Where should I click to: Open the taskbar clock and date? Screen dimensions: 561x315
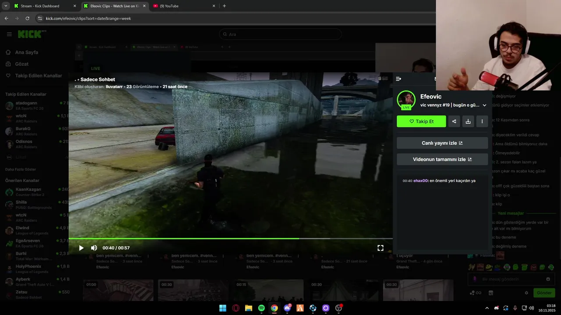point(547,308)
